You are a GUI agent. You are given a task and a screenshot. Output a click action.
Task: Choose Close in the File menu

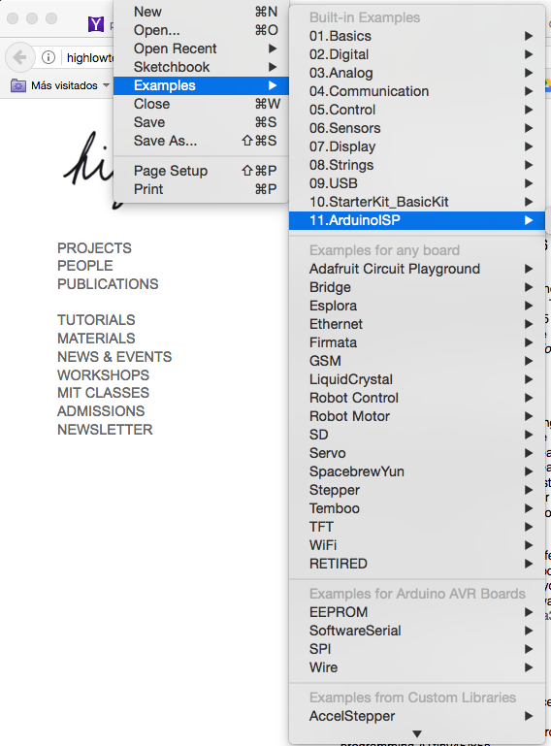pos(201,104)
